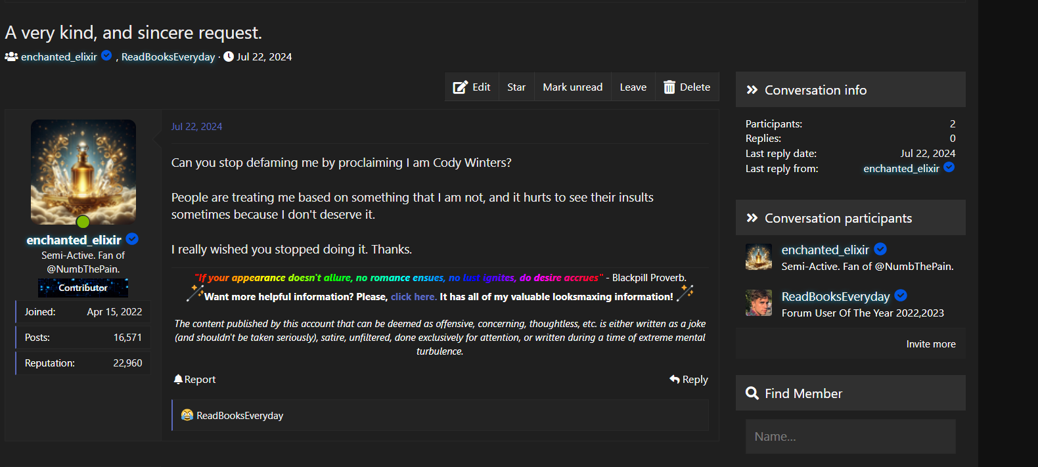Click the Jul 22, 2024 post date link
This screenshot has height=467, width=1038.
[196, 127]
